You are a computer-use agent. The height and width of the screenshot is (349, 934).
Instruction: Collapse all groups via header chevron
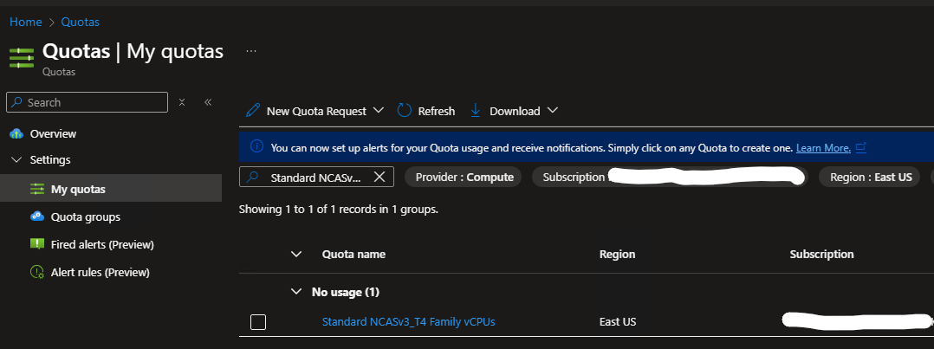point(296,255)
